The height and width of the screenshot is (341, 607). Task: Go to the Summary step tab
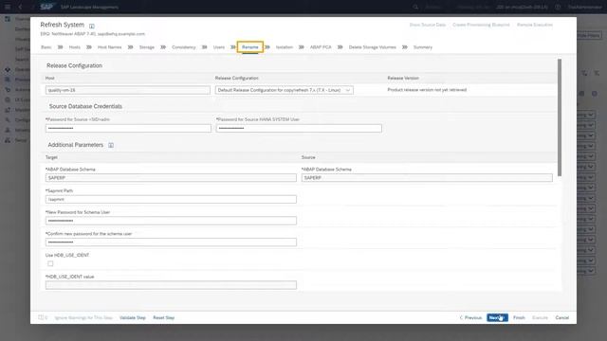423,47
